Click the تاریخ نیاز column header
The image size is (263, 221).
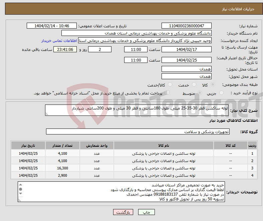coord(28,145)
